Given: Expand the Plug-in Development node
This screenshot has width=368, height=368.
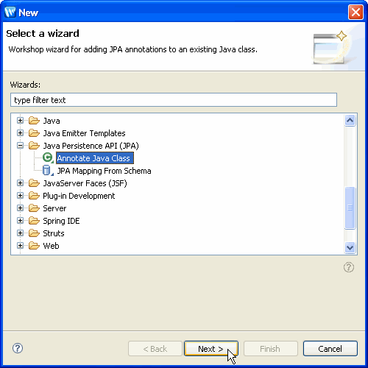Looking at the screenshot, I should click(21, 196).
